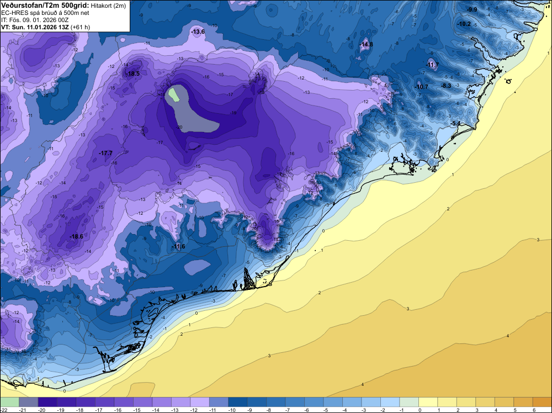
Task: Click the bold -9.9 temperature label
Action: [x=472, y=9]
